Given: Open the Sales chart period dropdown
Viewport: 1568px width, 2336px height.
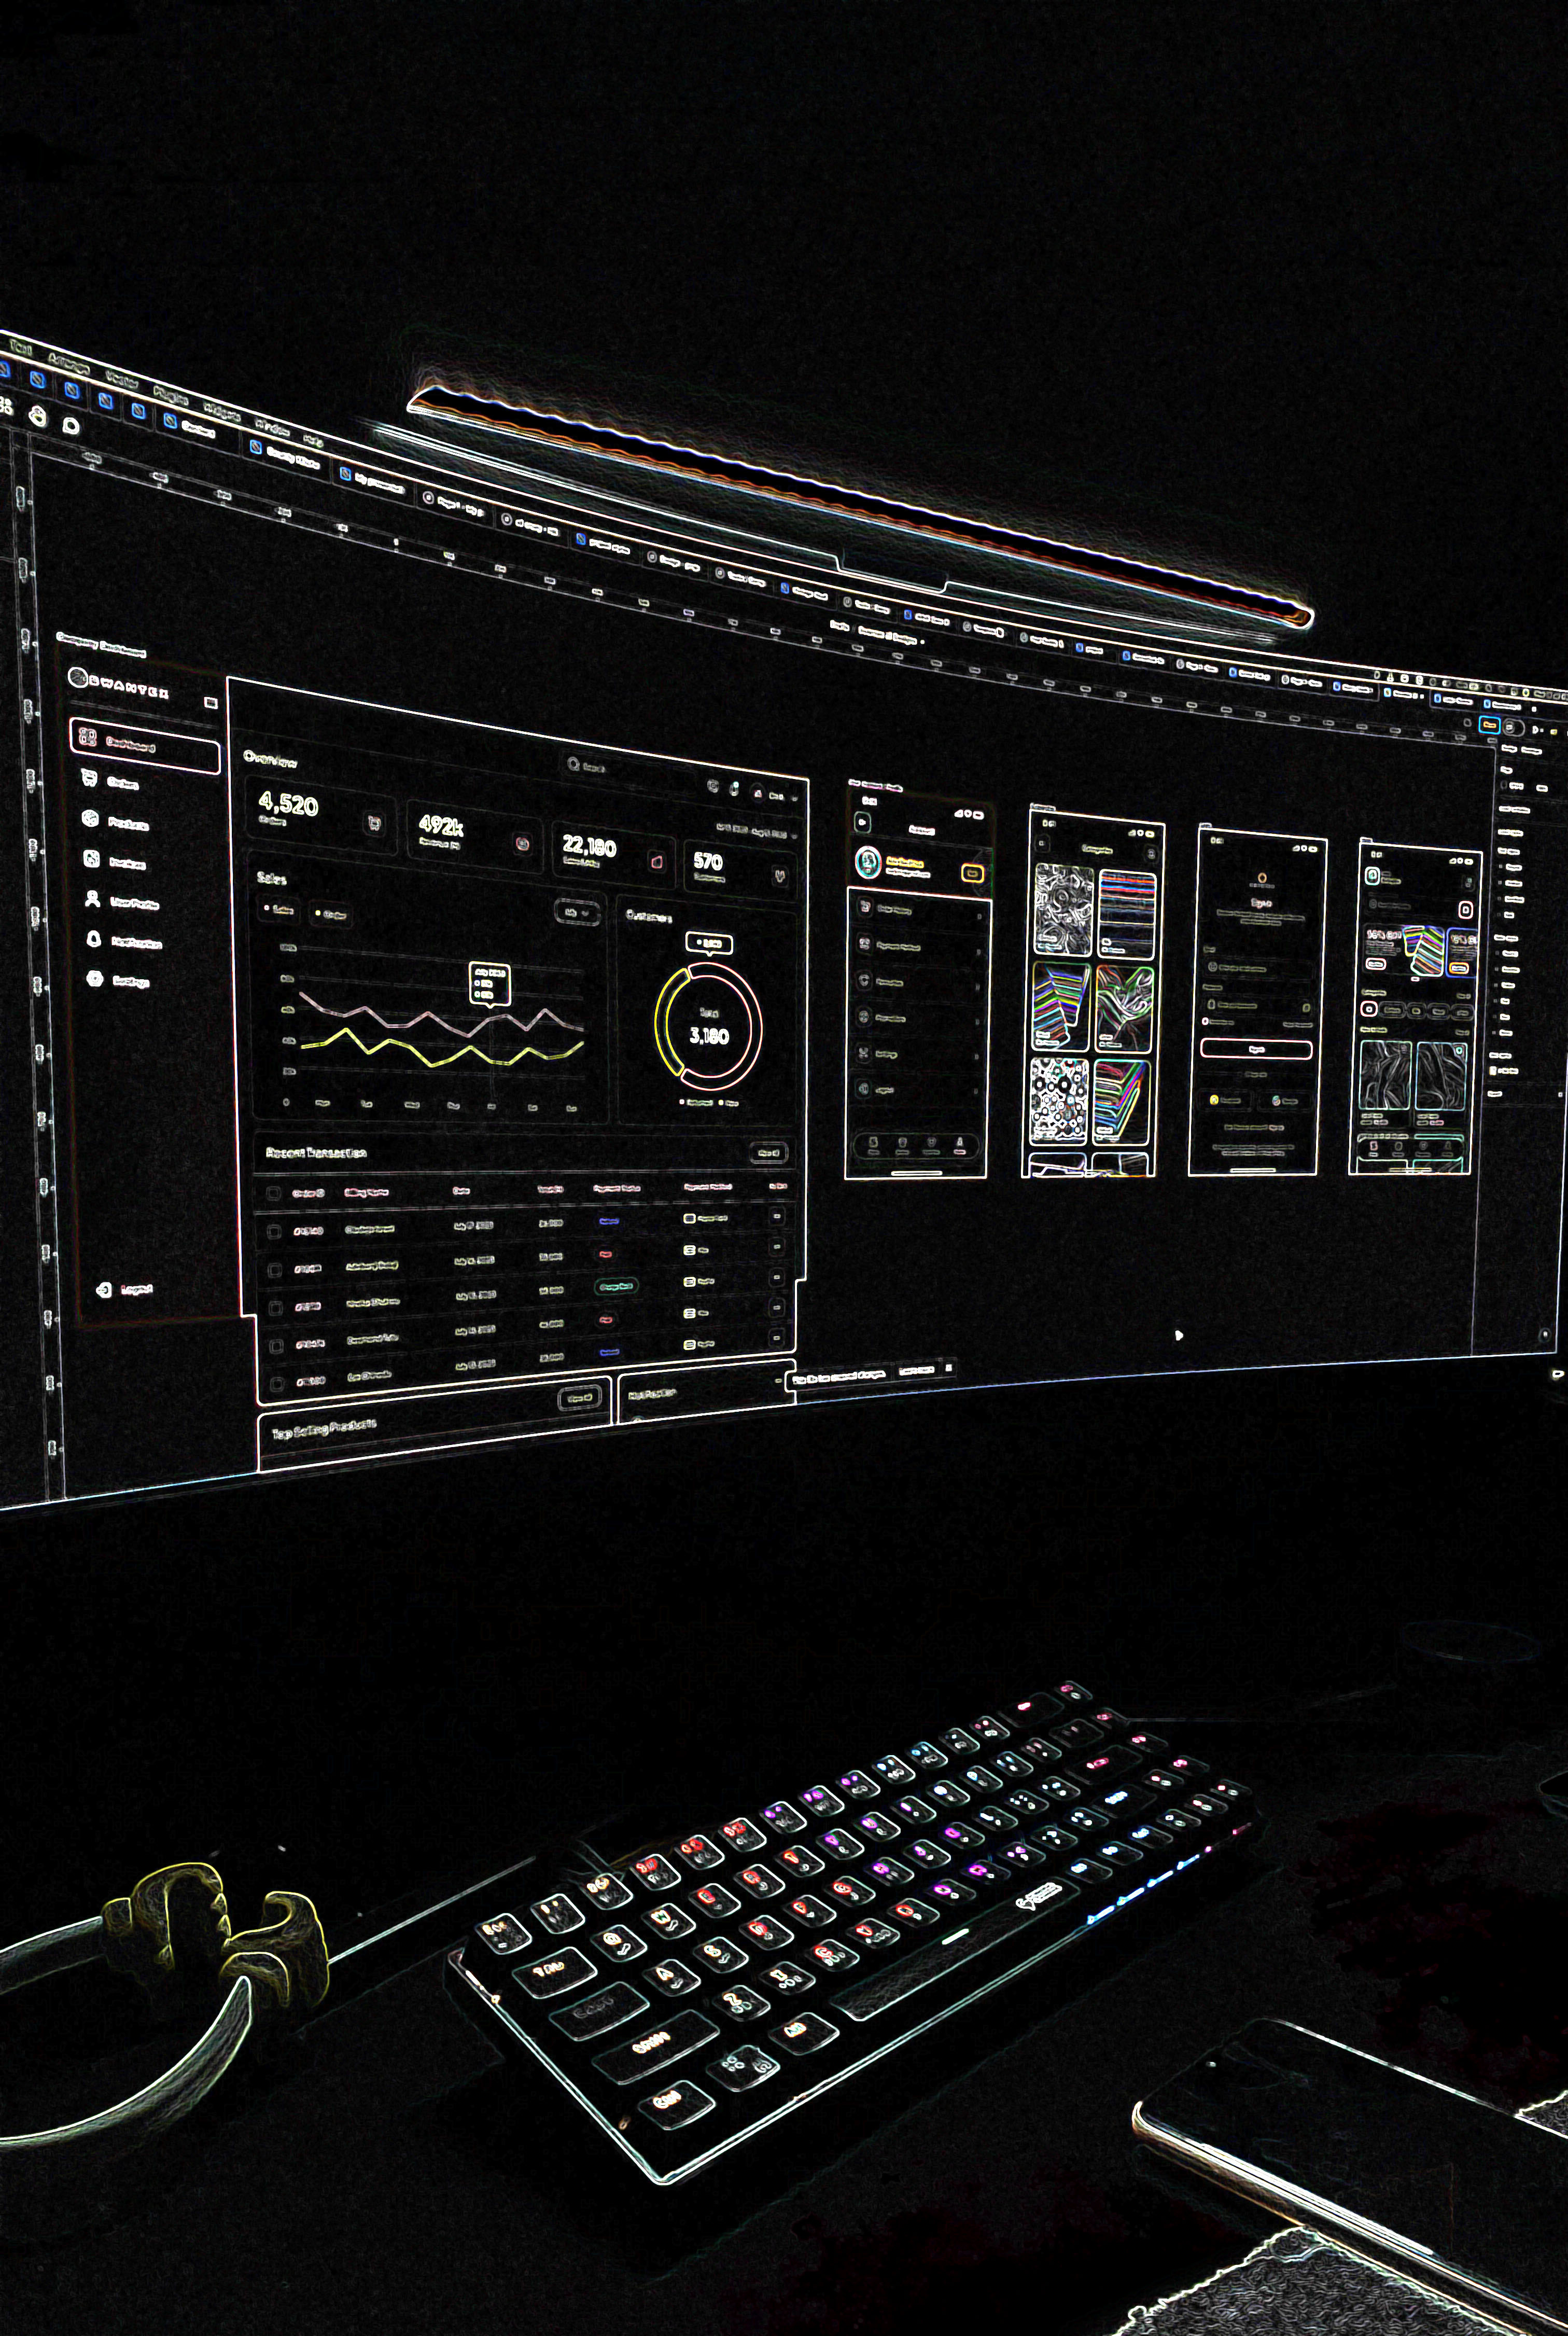Looking at the screenshot, I should pyautogui.click(x=578, y=912).
